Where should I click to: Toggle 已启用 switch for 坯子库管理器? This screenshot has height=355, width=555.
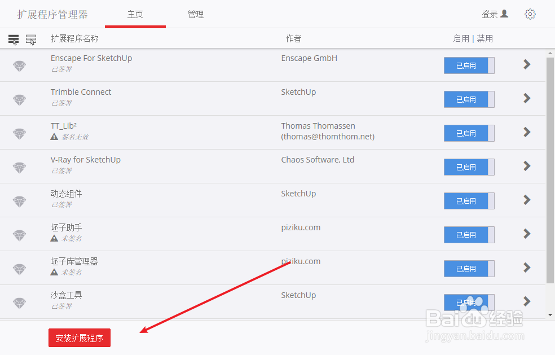click(x=469, y=269)
